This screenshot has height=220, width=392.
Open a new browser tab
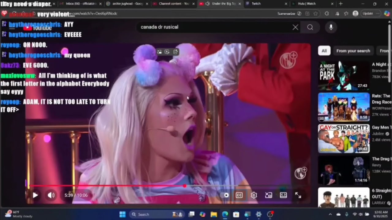click(341, 4)
